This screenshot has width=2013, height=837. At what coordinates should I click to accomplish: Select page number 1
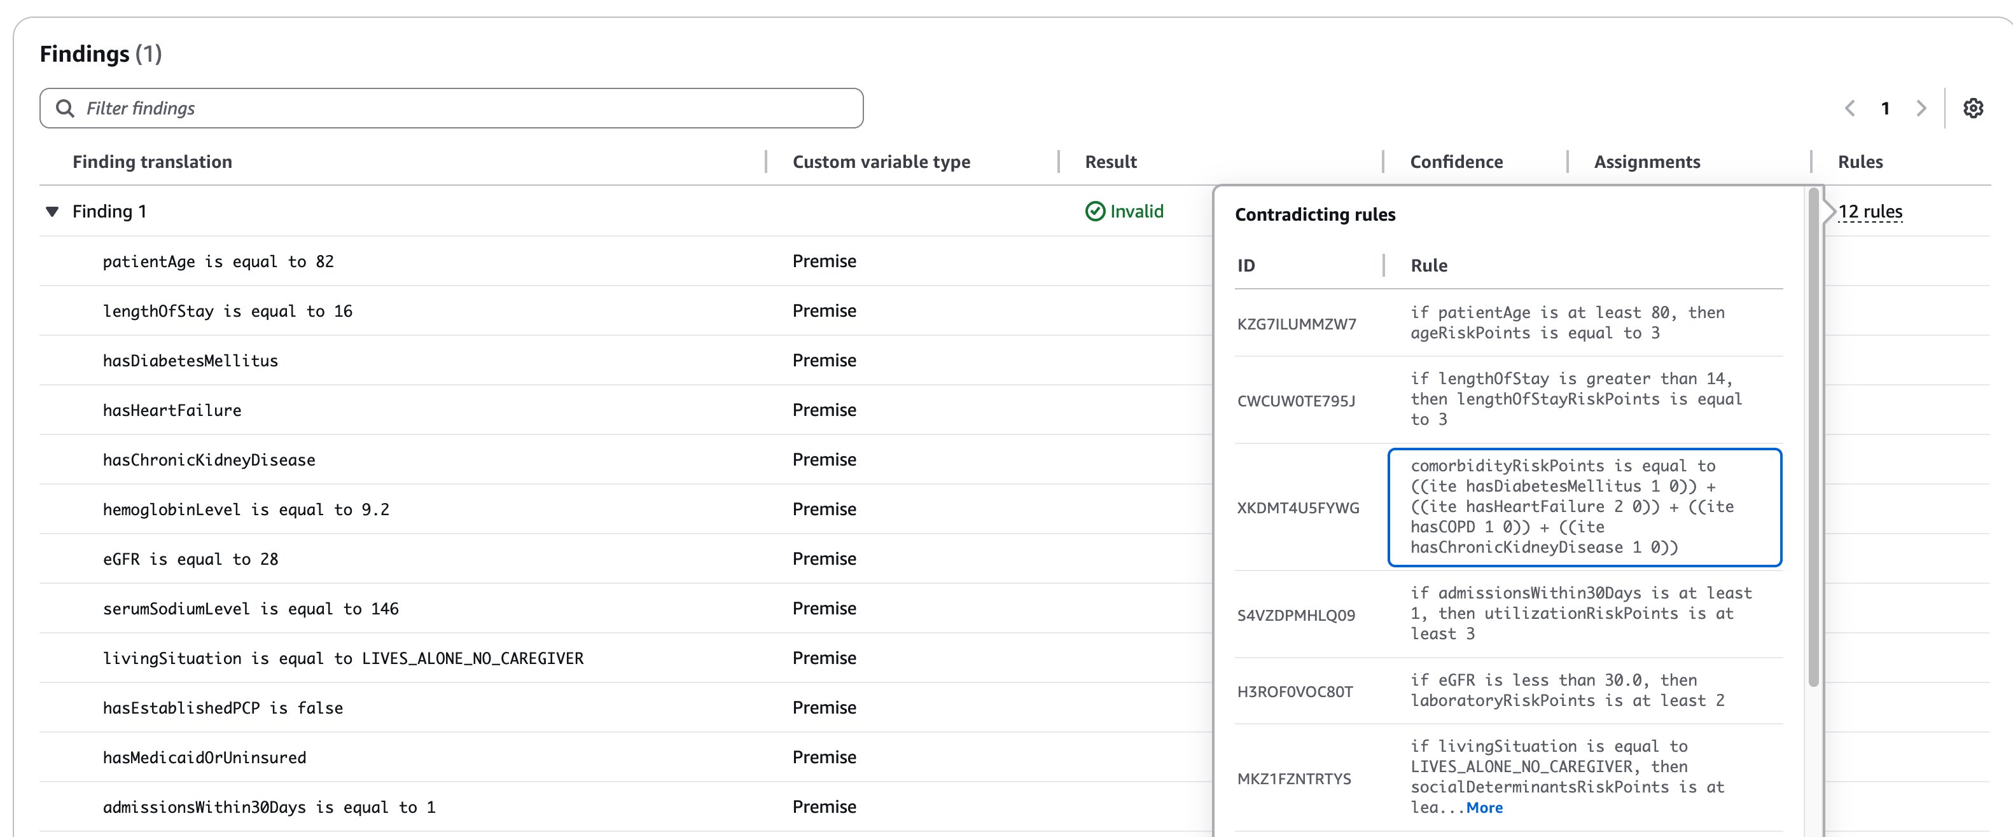pos(1885,109)
